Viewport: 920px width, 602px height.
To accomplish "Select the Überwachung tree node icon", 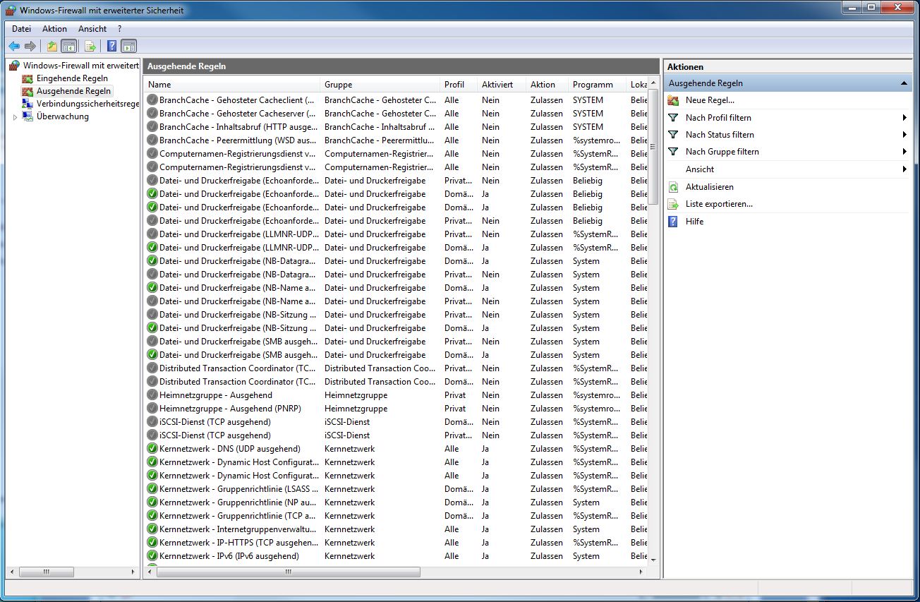I will [28, 116].
